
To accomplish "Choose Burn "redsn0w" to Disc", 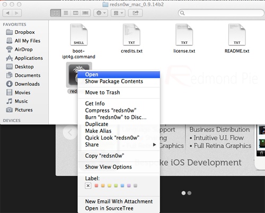I will [x=119, y=117].
